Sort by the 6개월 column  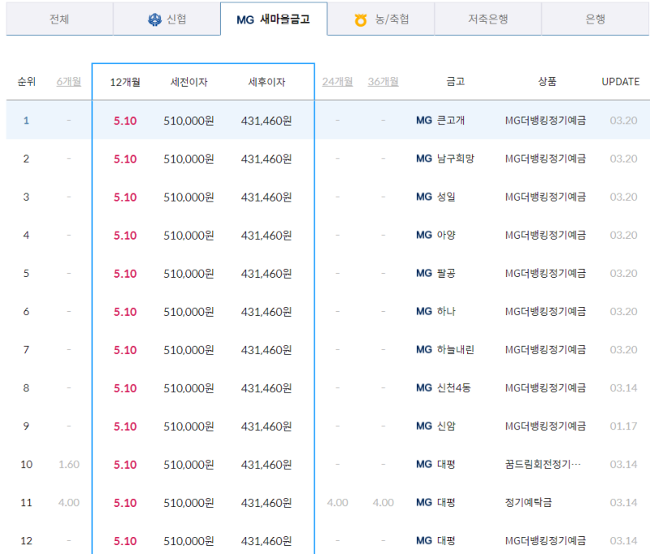[x=69, y=81]
